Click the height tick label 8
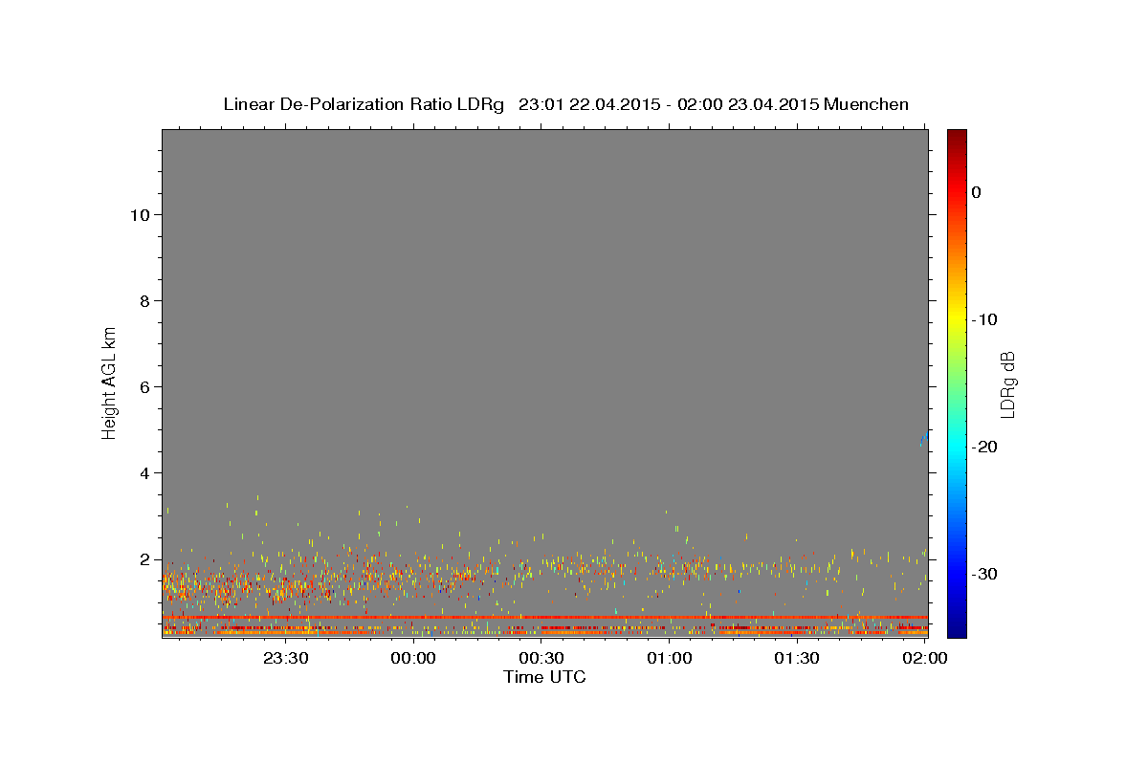1148x765 pixels. click(x=143, y=300)
